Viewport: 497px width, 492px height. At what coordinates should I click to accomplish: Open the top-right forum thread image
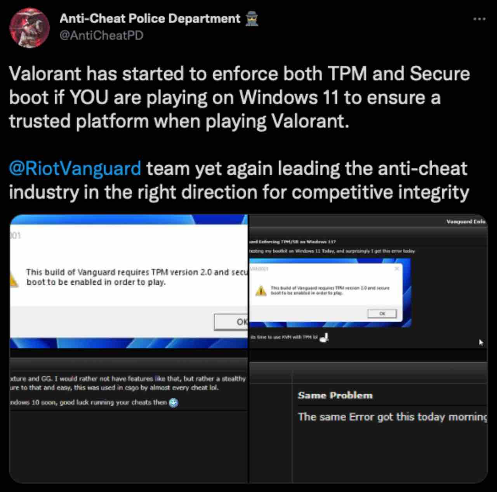(x=368, y=281)
